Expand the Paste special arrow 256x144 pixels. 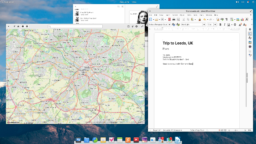(x=195, y=19)
